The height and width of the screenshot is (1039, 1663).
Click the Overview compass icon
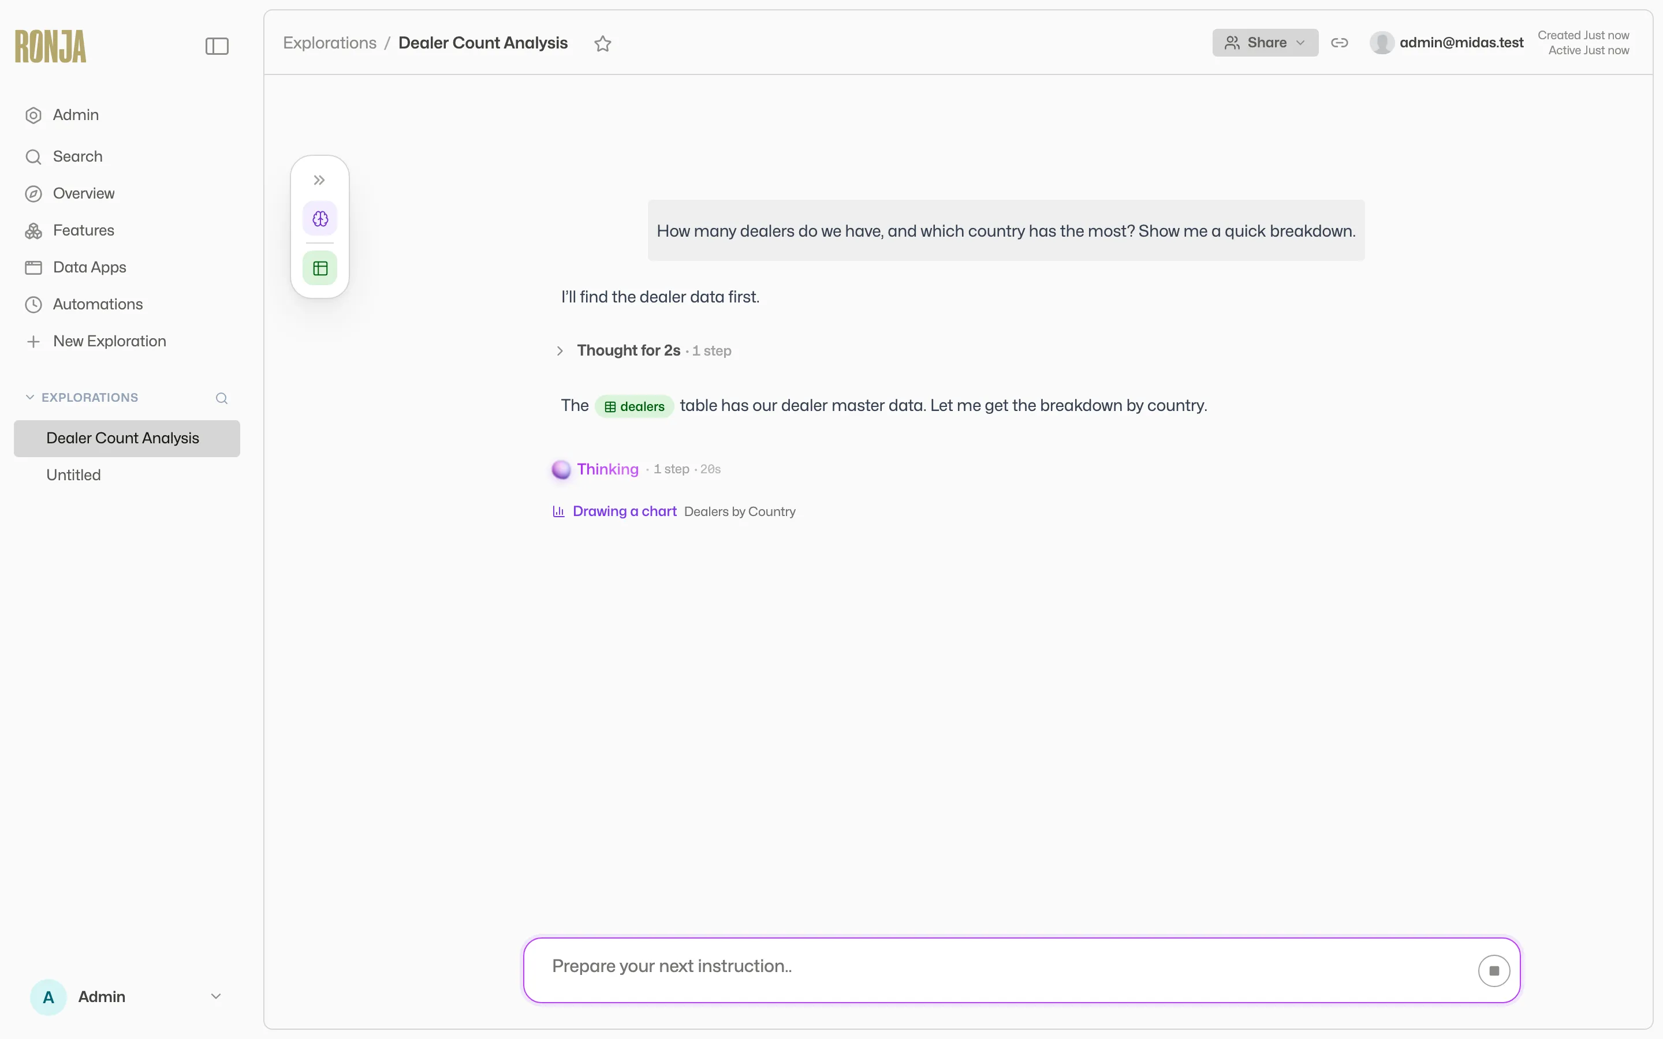33,194
